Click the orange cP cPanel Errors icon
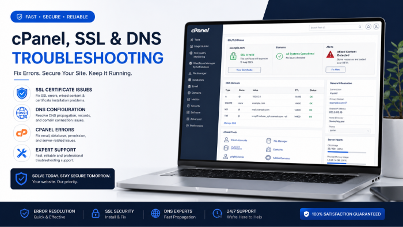Viewport: 403px width, 227px height. click(x=22, y=133)
